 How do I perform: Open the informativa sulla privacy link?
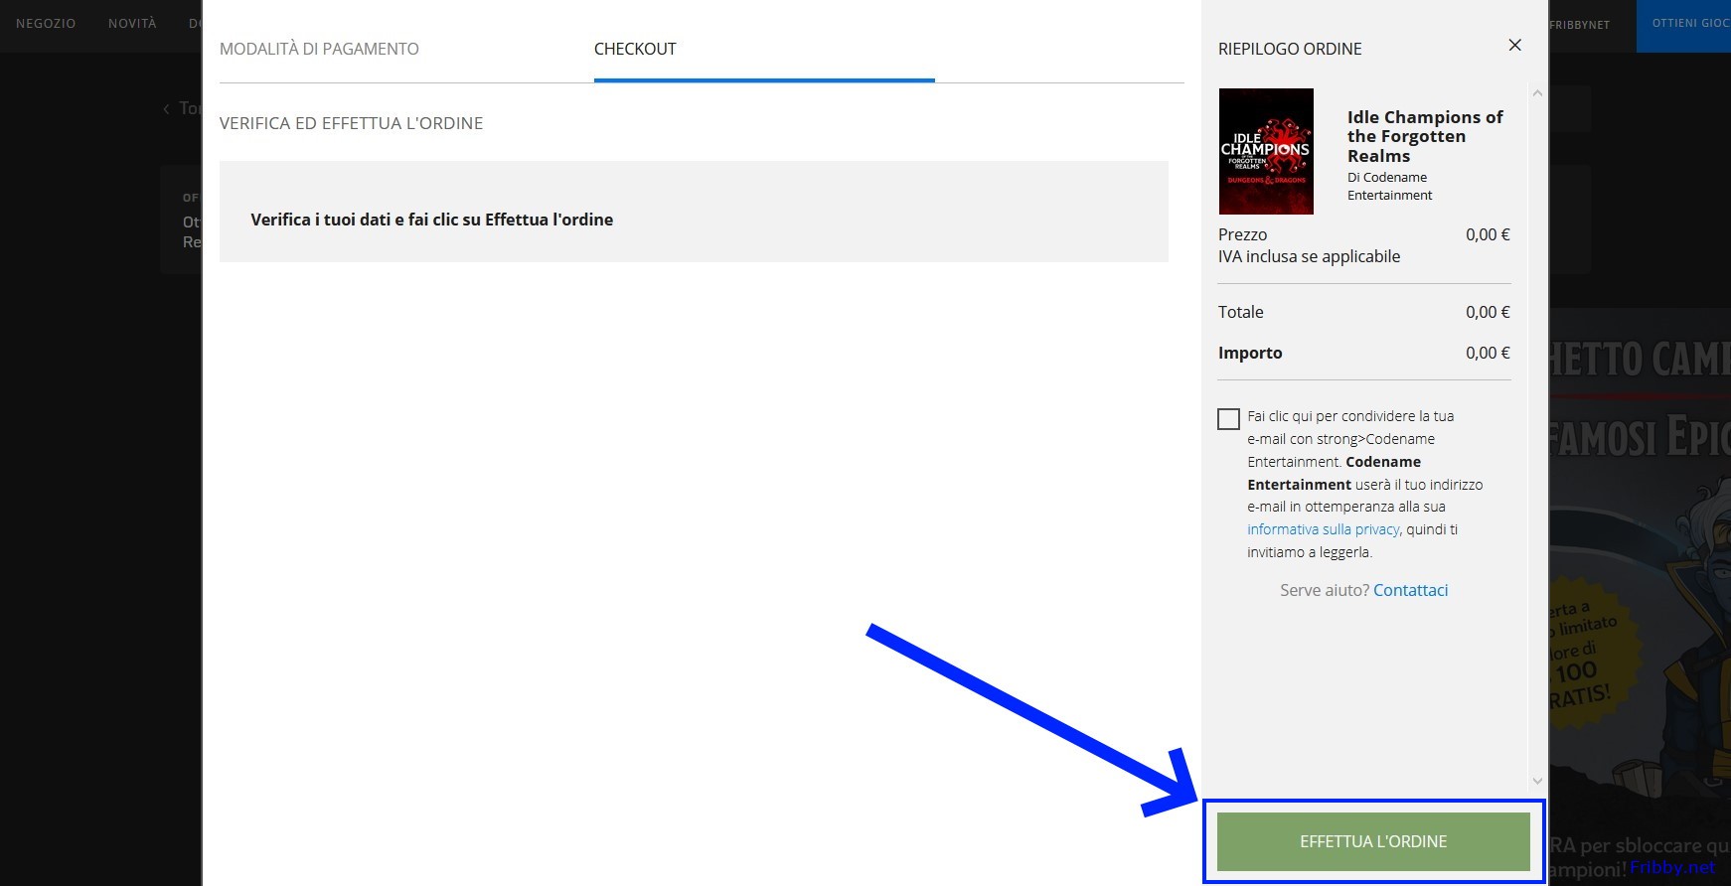tap(1323, 529)
